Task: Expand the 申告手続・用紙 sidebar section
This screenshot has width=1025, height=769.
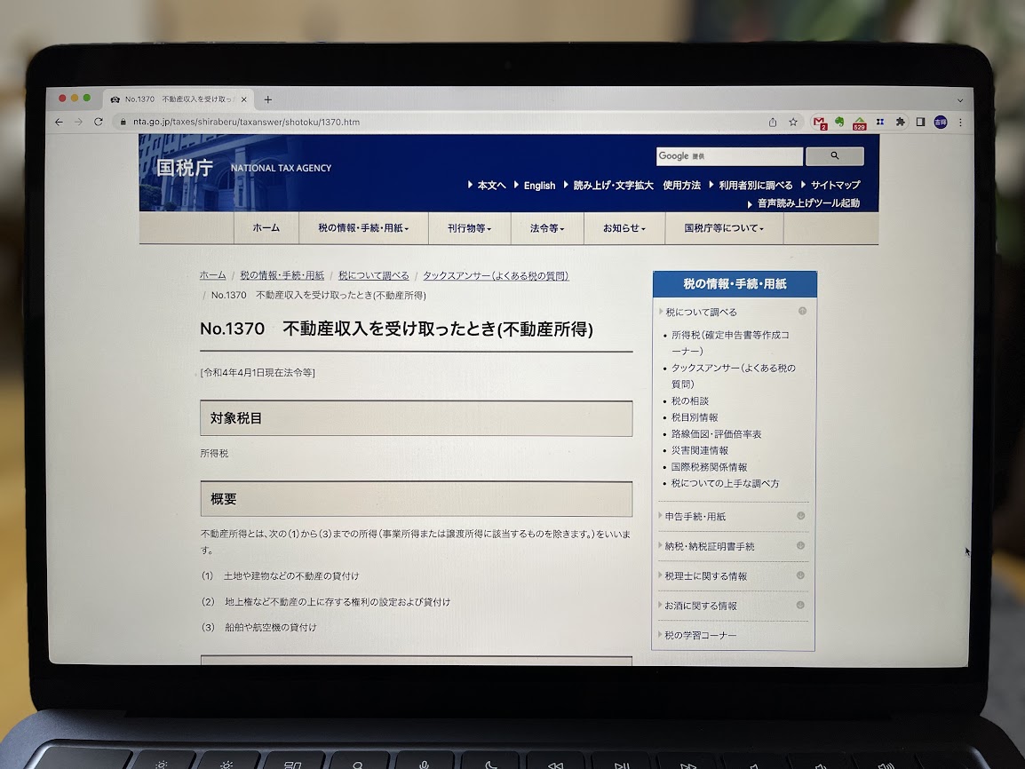Action: [734, 516]
